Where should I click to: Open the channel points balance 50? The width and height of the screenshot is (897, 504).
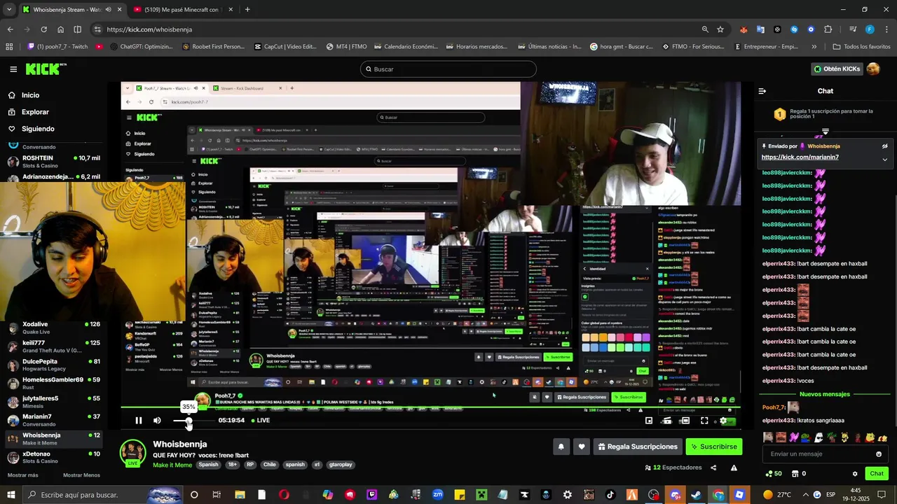pyautogui.click(x=774, y=474)
